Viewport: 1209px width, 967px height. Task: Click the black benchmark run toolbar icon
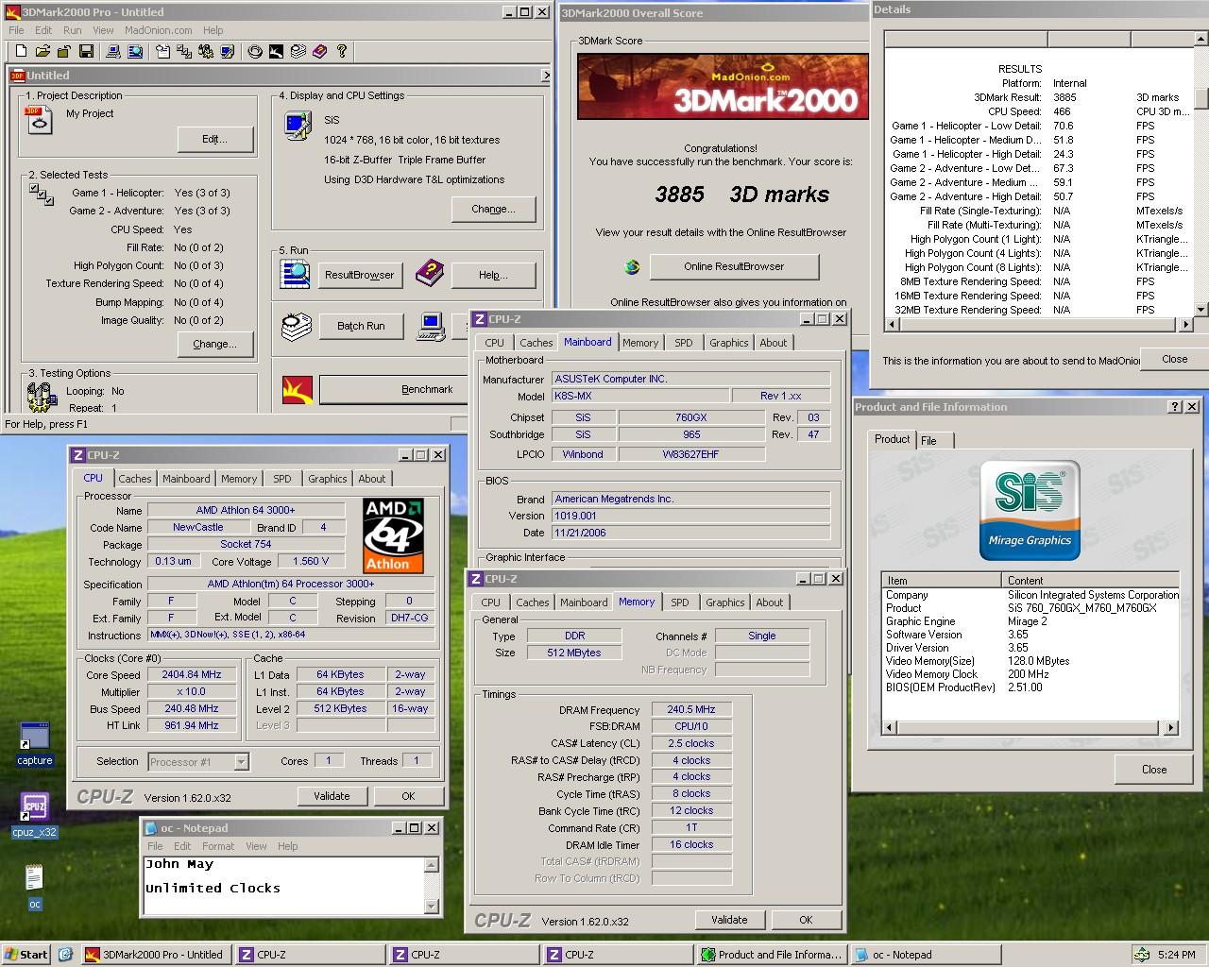pyautogui.click(x=276, y=51)
